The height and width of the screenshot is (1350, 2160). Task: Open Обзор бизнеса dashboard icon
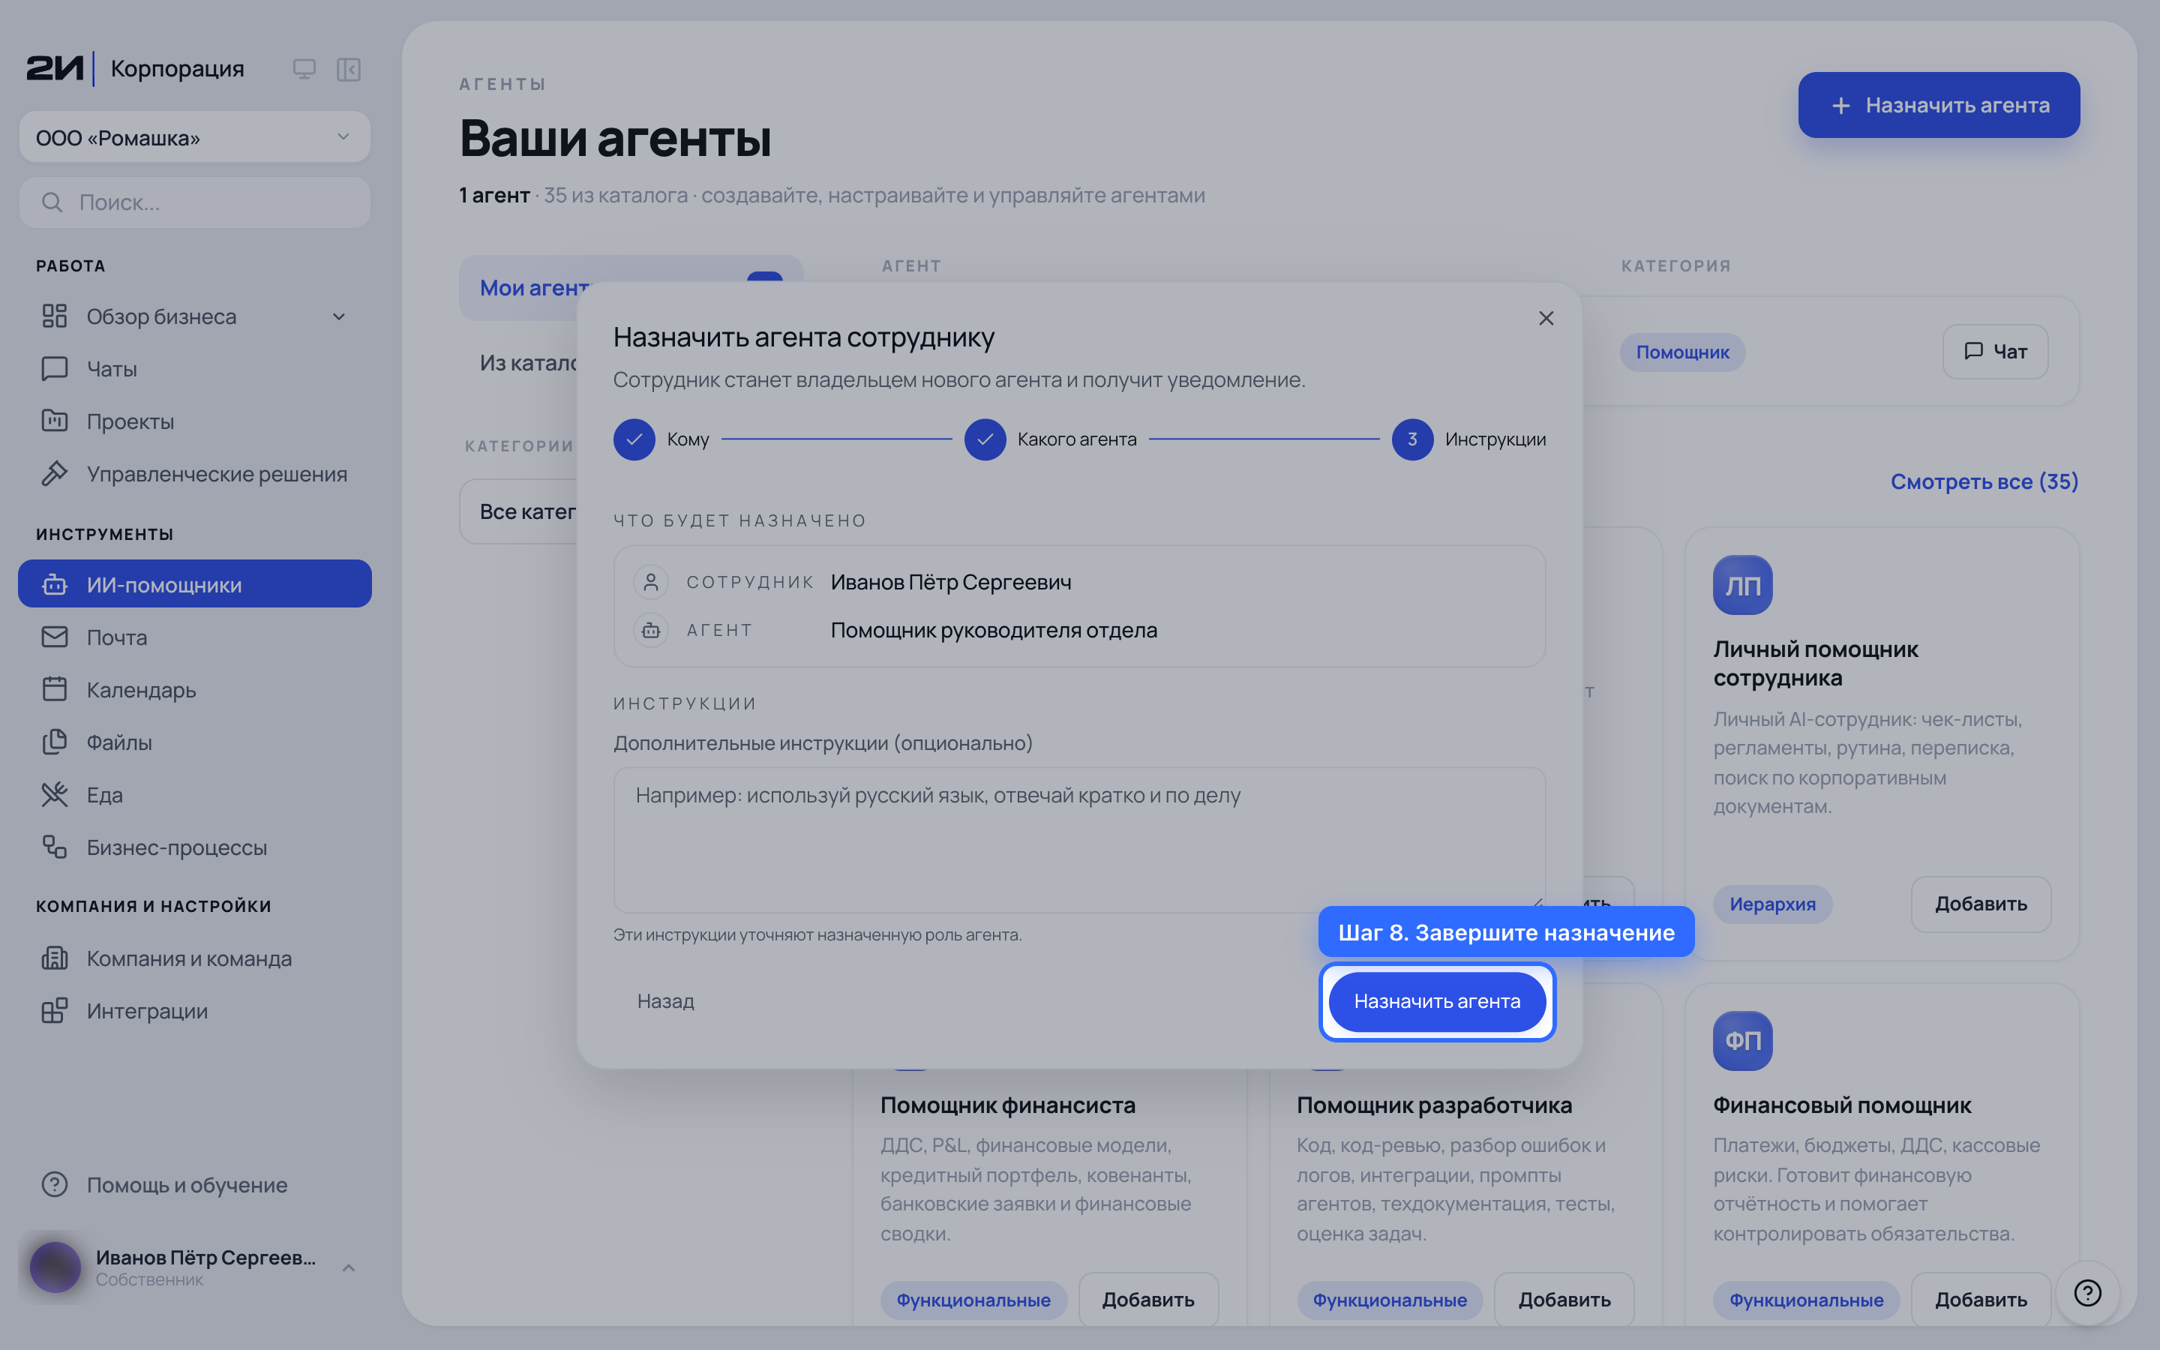click(55, 316)
